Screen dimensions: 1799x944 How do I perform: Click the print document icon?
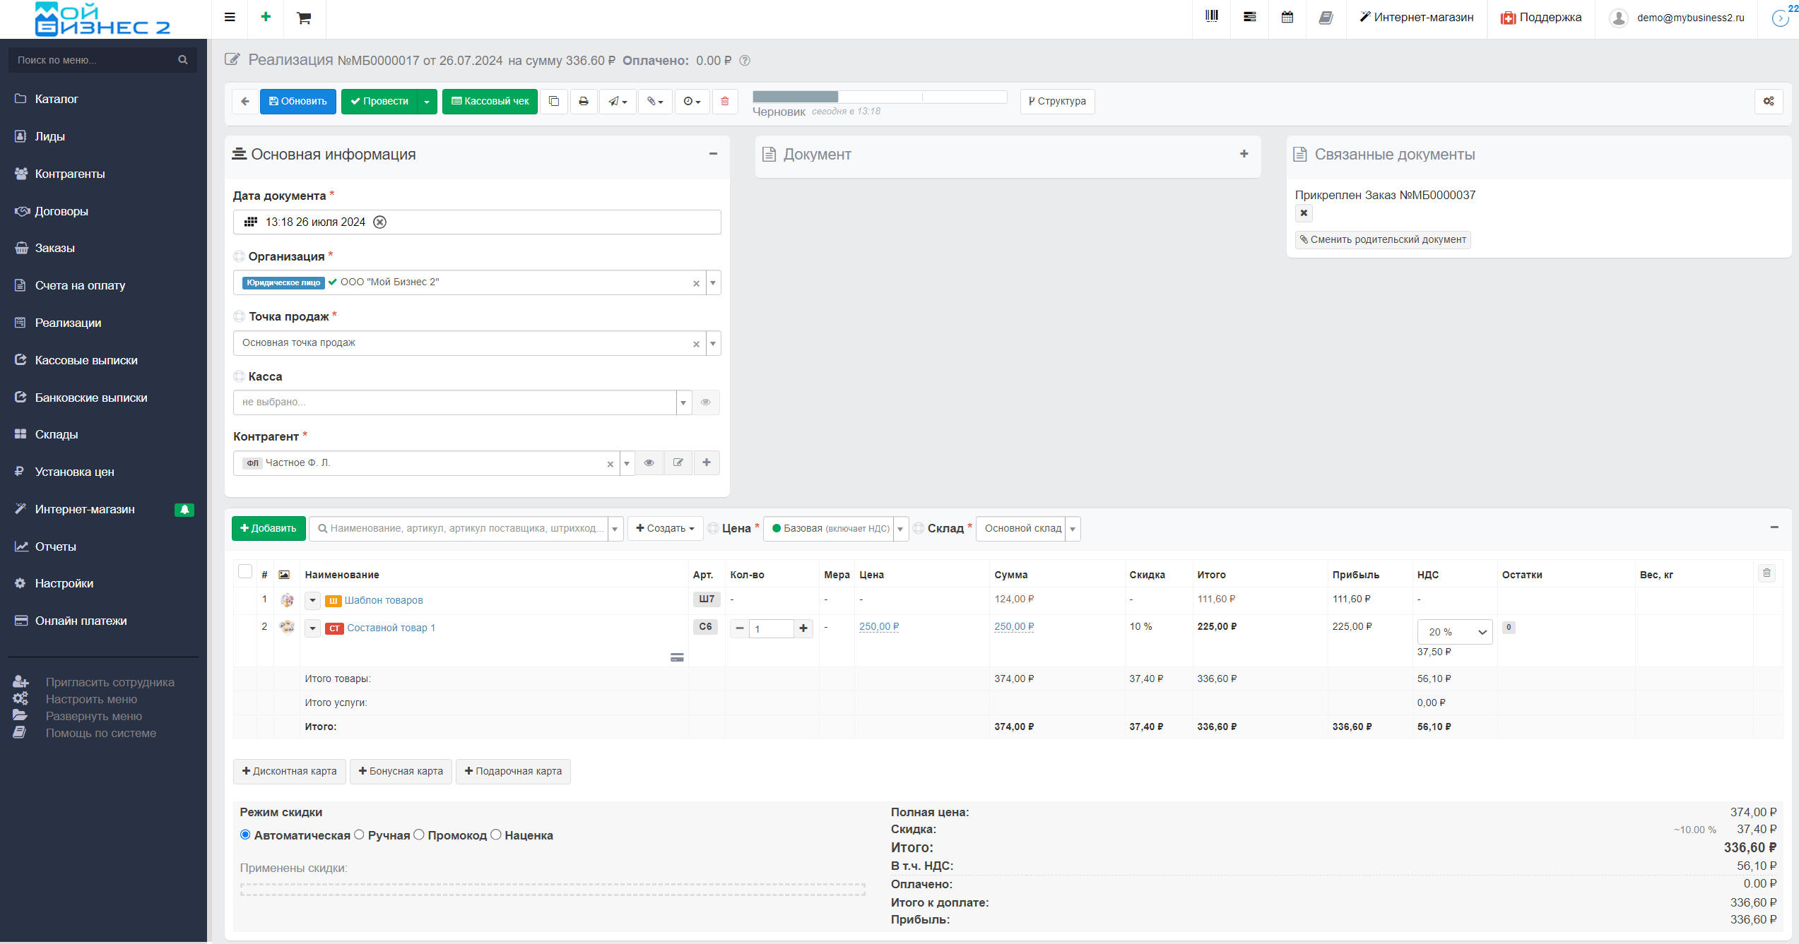pos(583,102)
